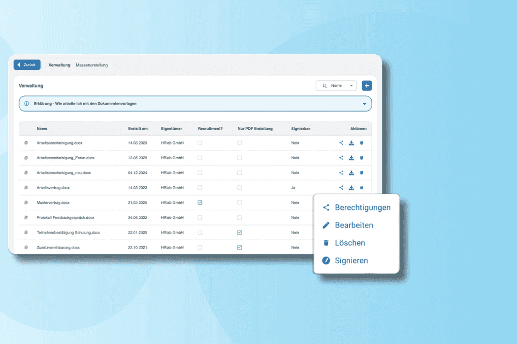Screen dimensions: 517x344
Task: Click the Zurück button
Action: coord(27,64)
